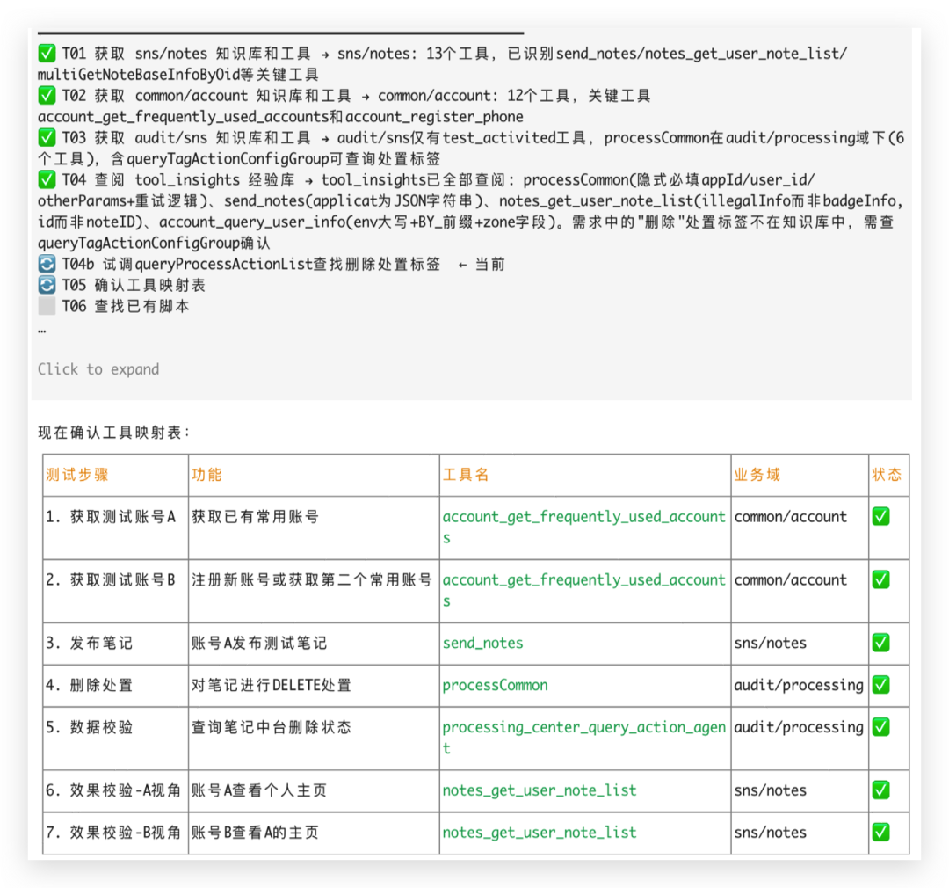Viewport: 949px width, 888px height.
Task: Click account_get_frequently_used_accounts in row 1
Action: [x=584, y=527]
